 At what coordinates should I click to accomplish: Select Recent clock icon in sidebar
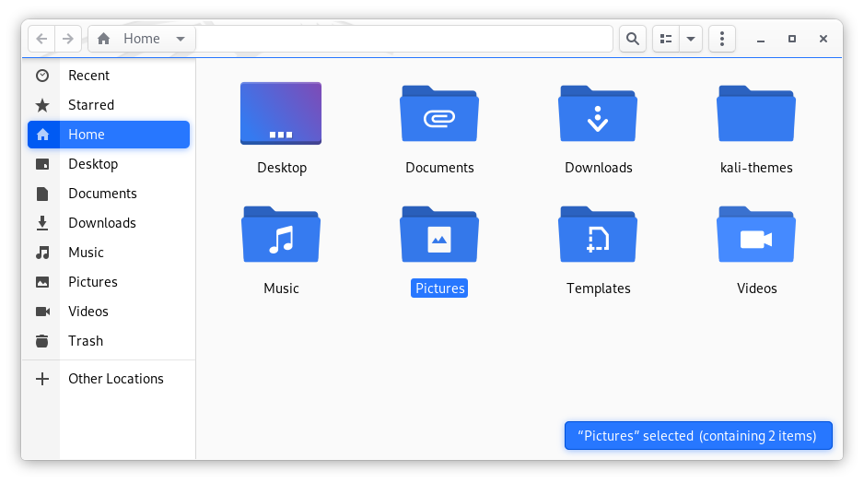(x=42, y=76)
